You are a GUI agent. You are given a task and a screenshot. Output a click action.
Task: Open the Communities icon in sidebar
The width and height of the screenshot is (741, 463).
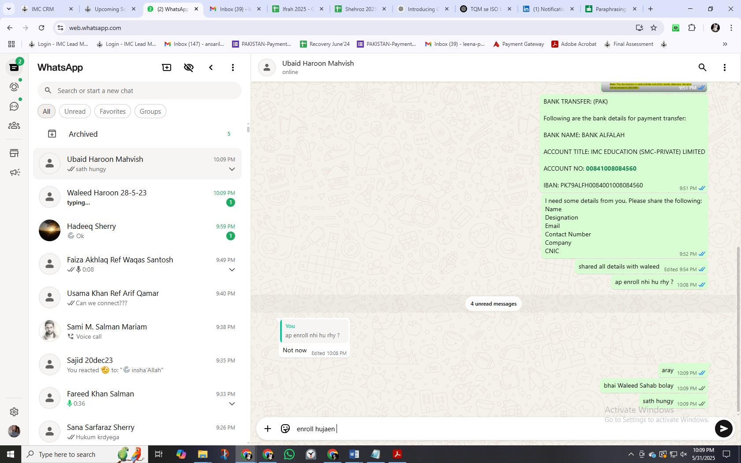[14, 126]
